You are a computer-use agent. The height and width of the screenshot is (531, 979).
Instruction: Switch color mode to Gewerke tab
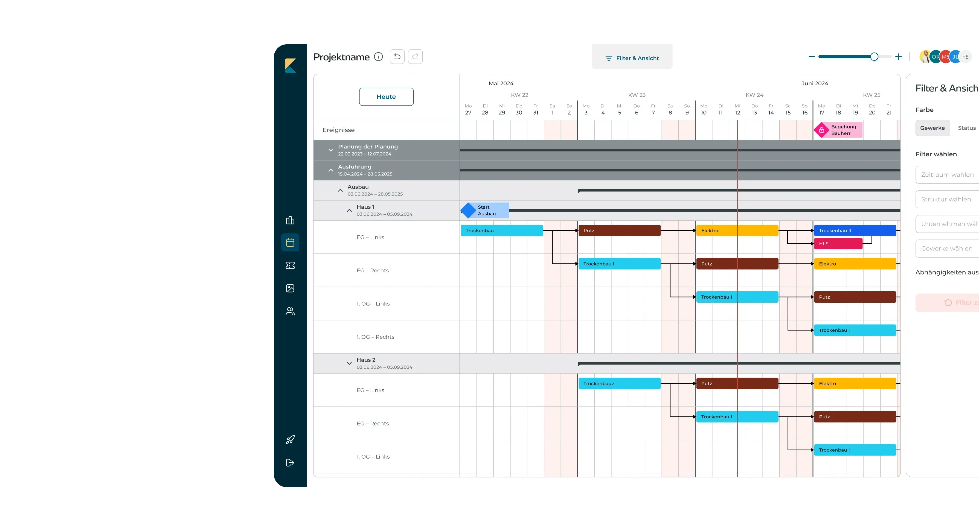coord(932,128)
